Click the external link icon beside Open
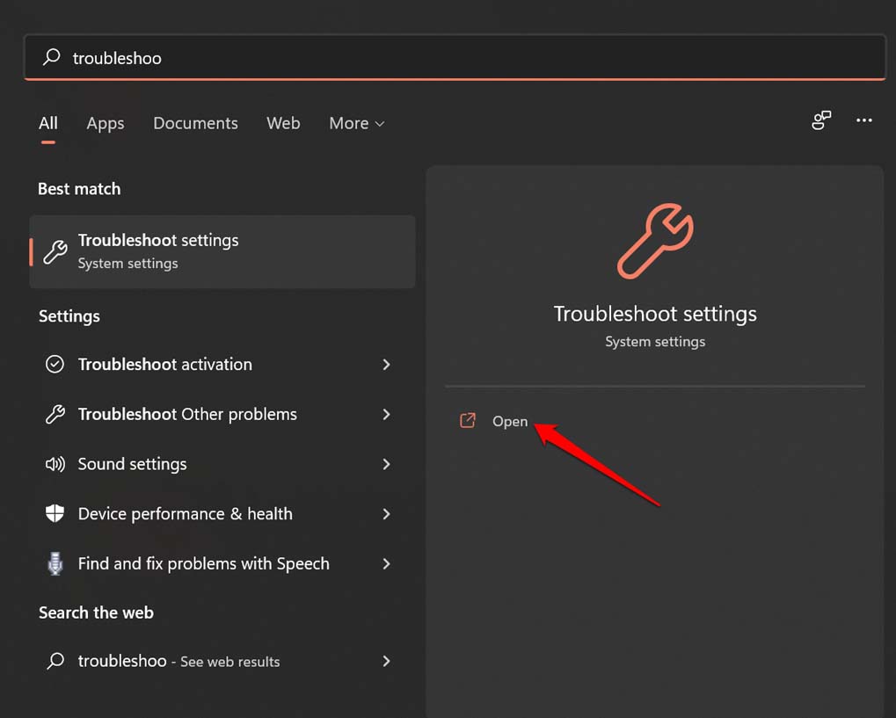The width and height of the screenshot is (896, 718). pos(467,421)
